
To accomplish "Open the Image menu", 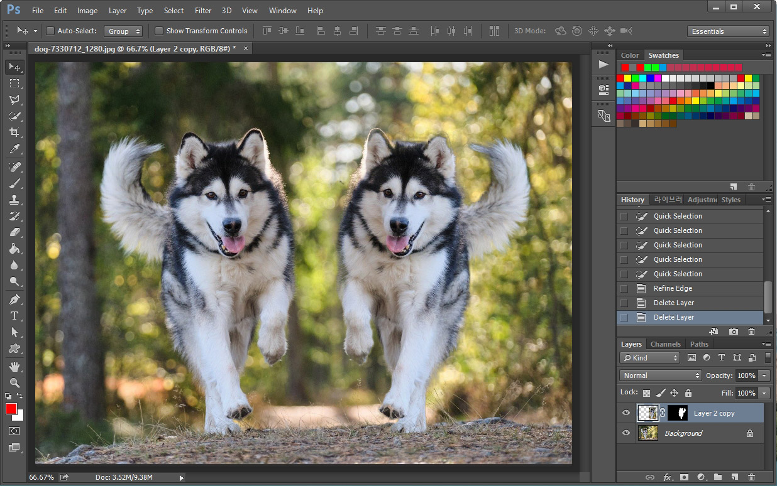I will point(87,11).
